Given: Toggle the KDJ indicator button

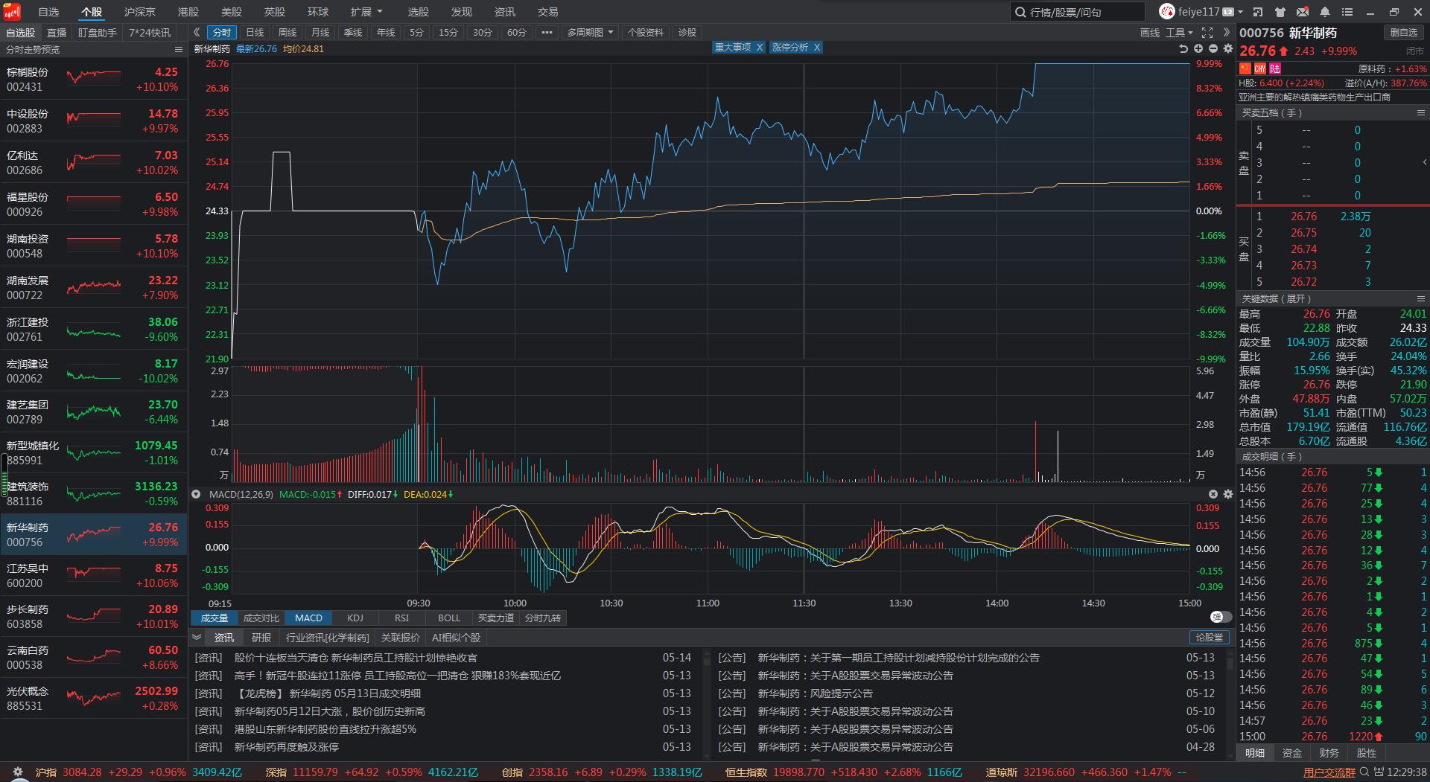Looking at the screenshot, I should point(355,618).
